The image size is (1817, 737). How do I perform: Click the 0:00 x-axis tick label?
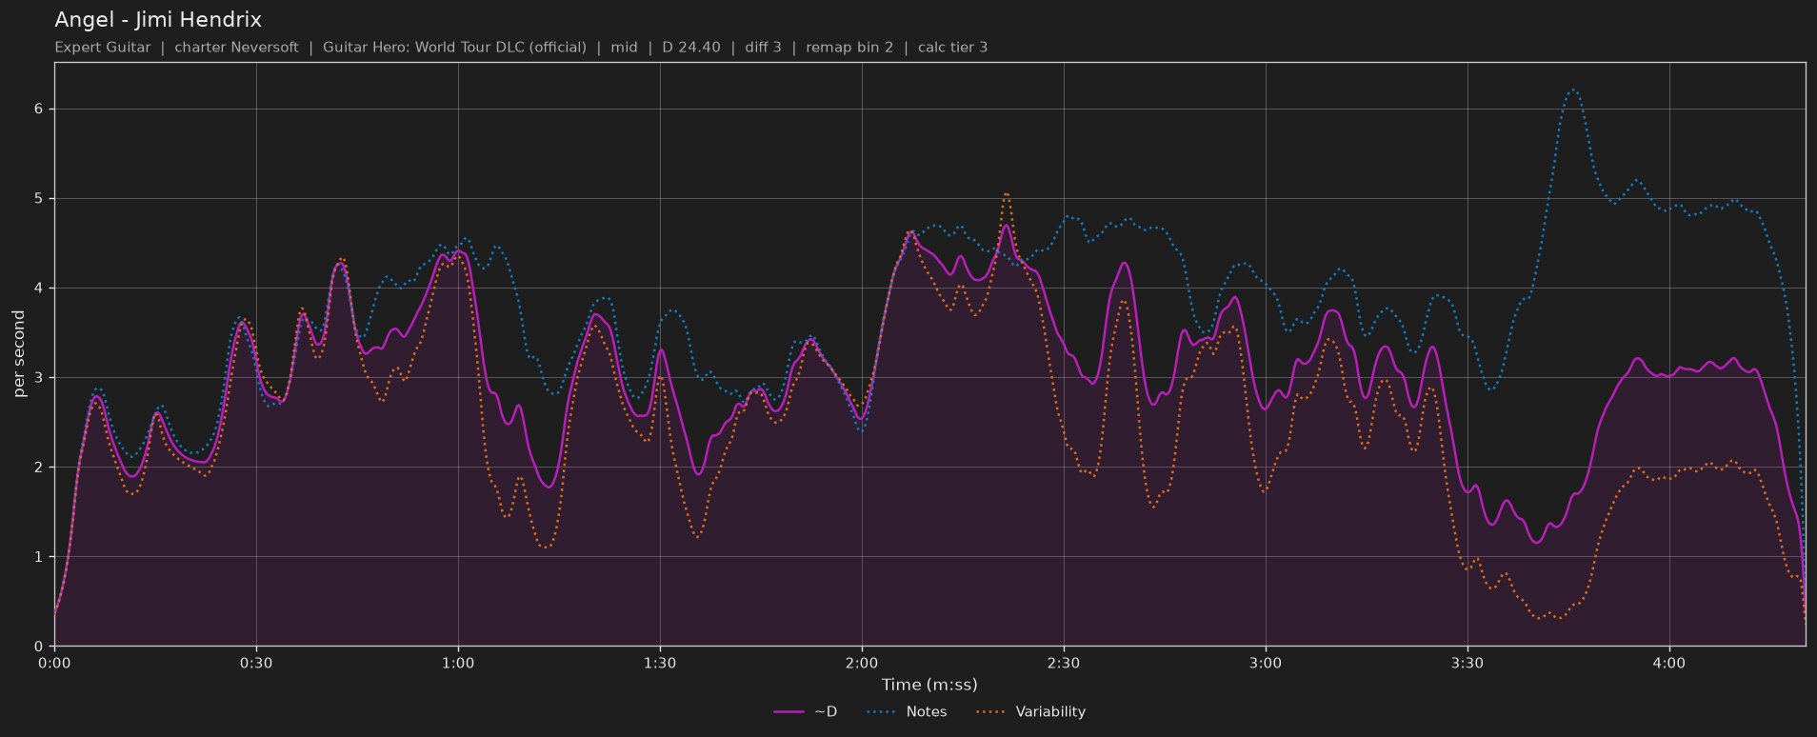[54, 663]
